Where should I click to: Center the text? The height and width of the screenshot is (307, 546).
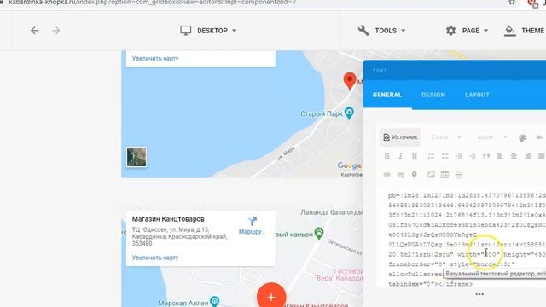[x=514, y=156]
